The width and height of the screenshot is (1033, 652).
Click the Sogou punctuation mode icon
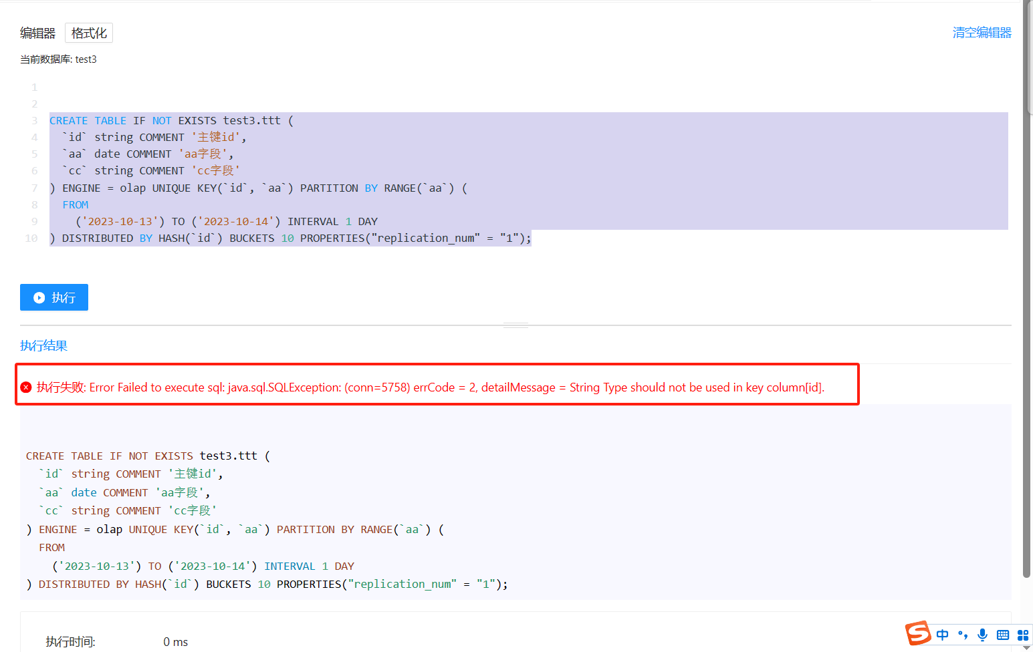click(963, 635)
